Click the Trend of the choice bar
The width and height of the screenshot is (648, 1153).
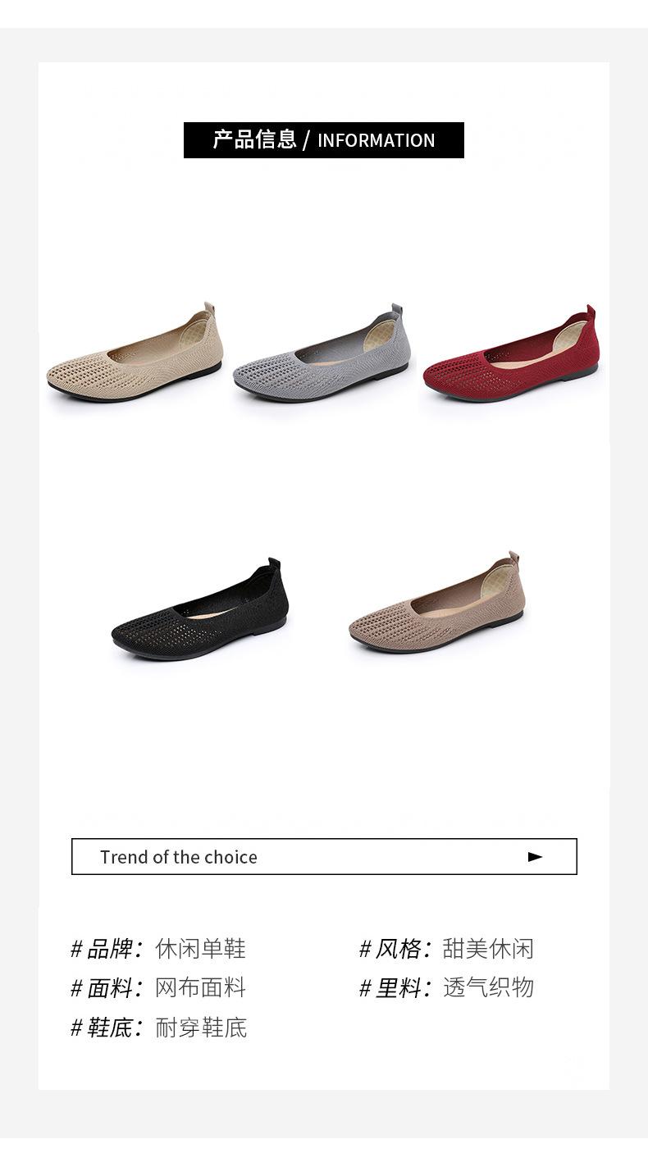[x=324, y=857]
